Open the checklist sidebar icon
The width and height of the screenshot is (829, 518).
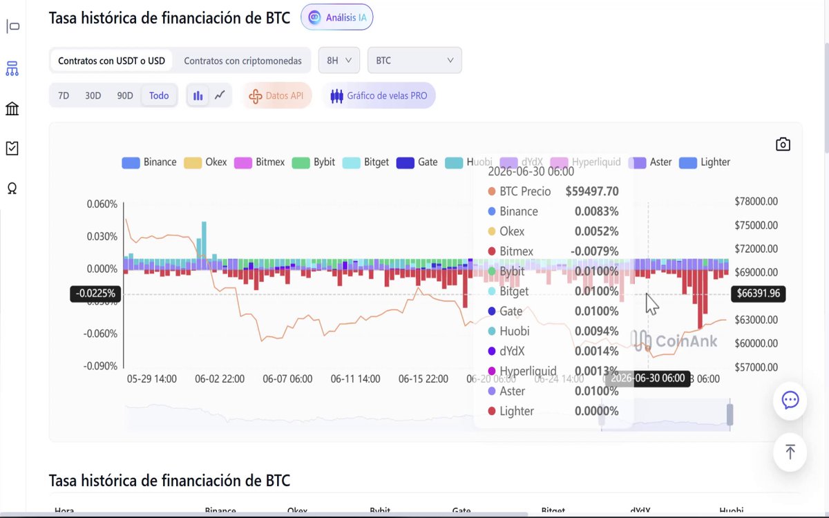12,148
